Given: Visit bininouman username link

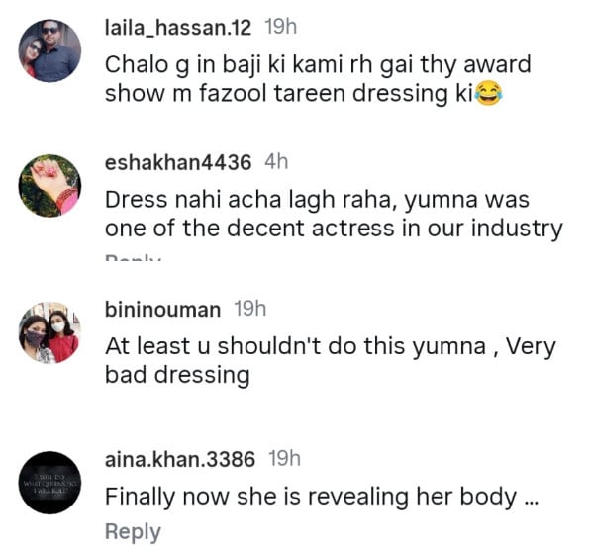Looking at the screenshot, I should (162, 310).
